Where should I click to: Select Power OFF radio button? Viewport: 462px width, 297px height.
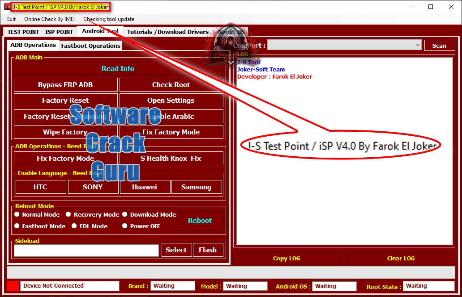click(125, 226)
